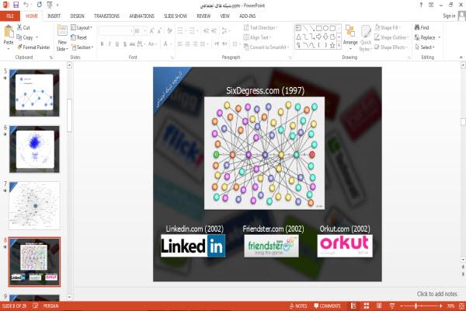Open the Section dropdown
The width and height of the screenshot is (466, 311).
[x=82, y=47]
